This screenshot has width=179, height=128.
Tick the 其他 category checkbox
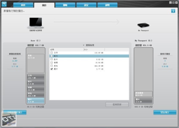point(52,66)
